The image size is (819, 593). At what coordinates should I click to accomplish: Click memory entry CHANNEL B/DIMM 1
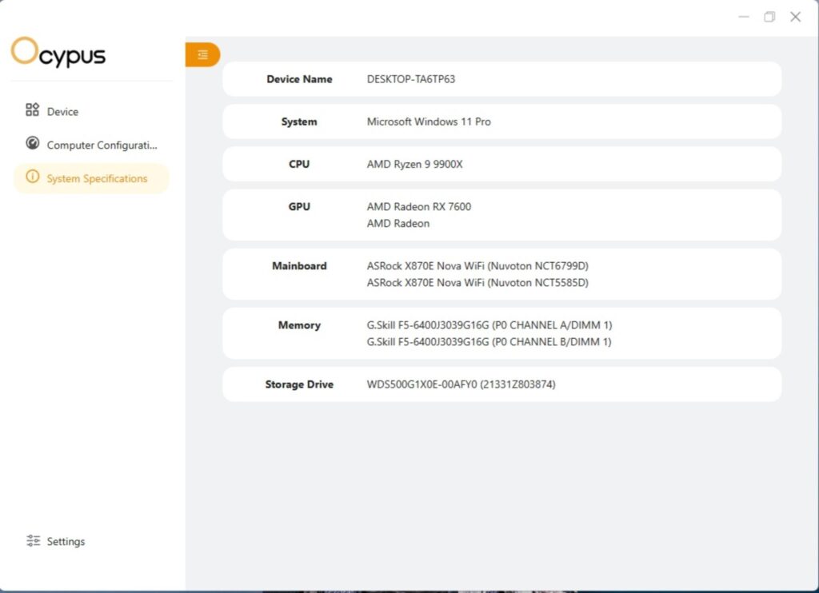pyautogui.click(x=489, y=342)
